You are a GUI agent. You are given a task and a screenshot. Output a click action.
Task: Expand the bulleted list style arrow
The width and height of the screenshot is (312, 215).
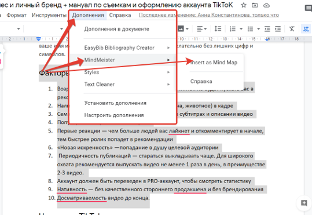(x=258, y=29)
